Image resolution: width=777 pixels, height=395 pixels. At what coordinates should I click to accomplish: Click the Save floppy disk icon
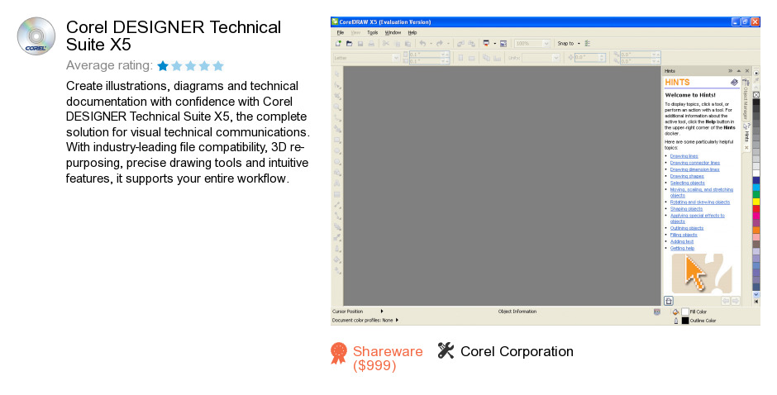click(x=360, y=44)
